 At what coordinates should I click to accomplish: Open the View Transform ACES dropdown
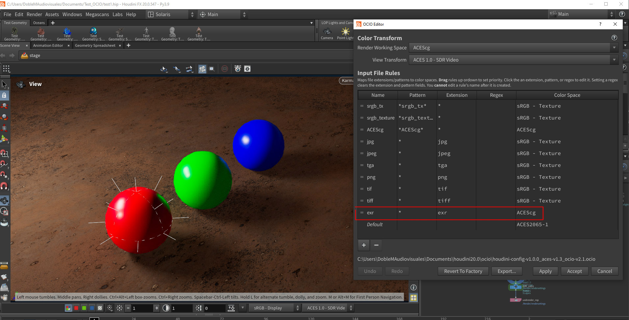coord(513,60)
